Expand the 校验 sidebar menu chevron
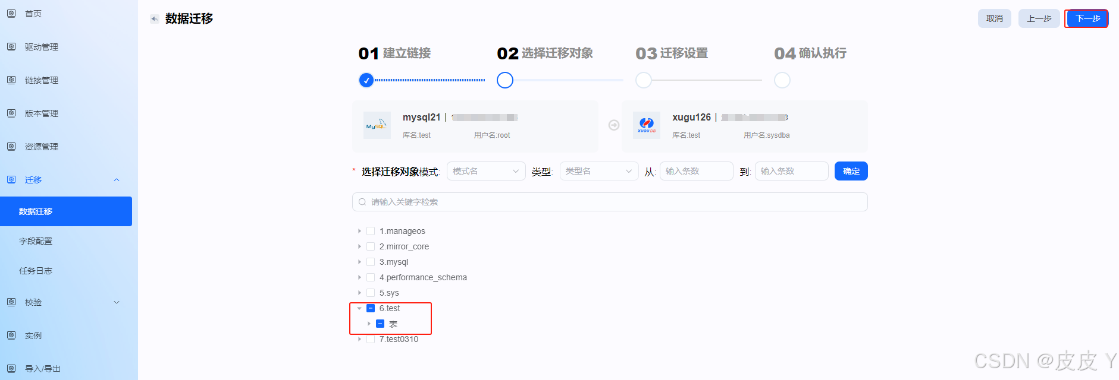Screen dimensions: 1119x380 pyautogui.click(x=117, y=302)
